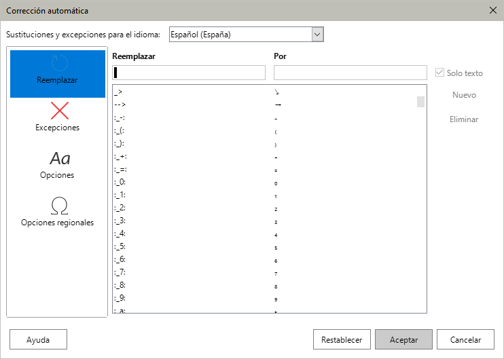Expand the language dropdown arrow
The height and width of the screenshot is (359, 504).
click(317, 35)
